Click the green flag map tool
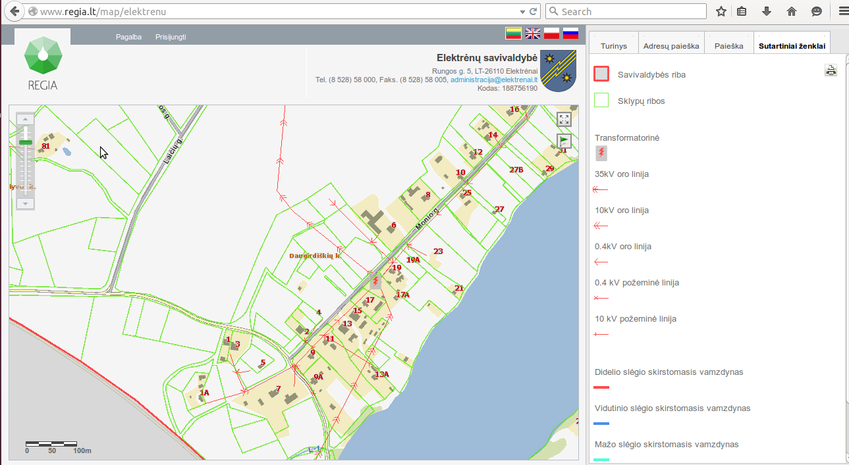 coord(564,141)
